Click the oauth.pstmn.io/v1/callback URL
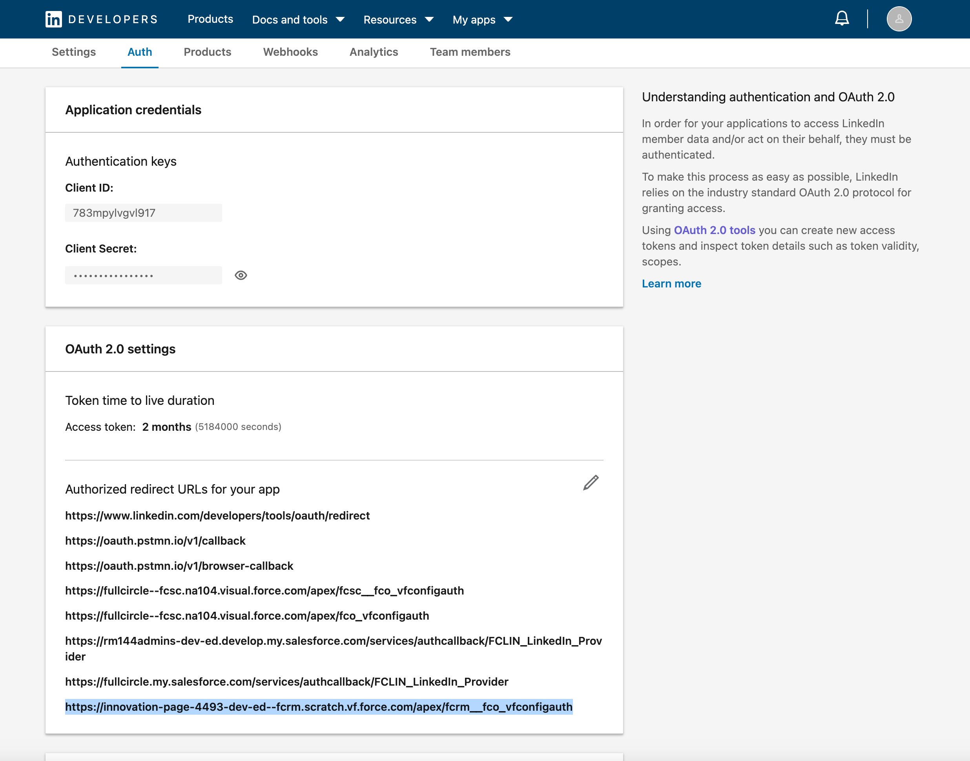Screen dimensions: 970x761 click(x=155, y=541)
